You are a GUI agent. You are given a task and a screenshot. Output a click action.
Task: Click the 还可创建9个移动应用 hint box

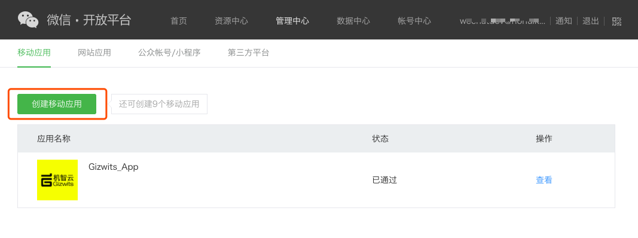pyautogui.click(x=159, y=104)
